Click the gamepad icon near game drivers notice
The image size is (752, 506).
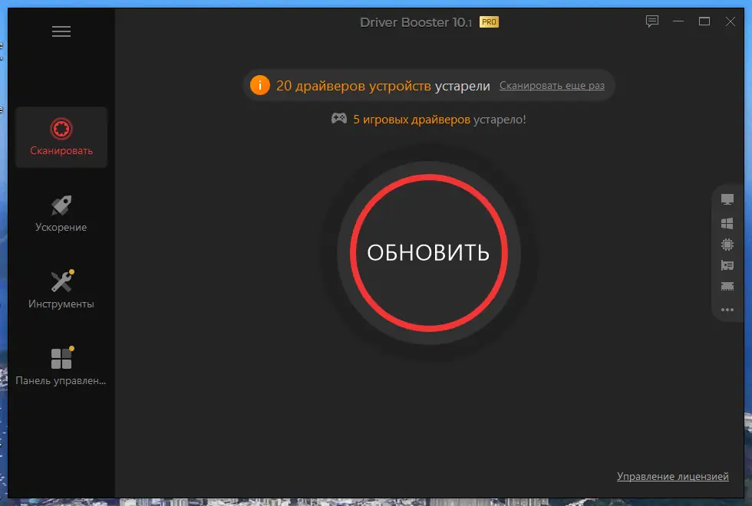(338, 119)
